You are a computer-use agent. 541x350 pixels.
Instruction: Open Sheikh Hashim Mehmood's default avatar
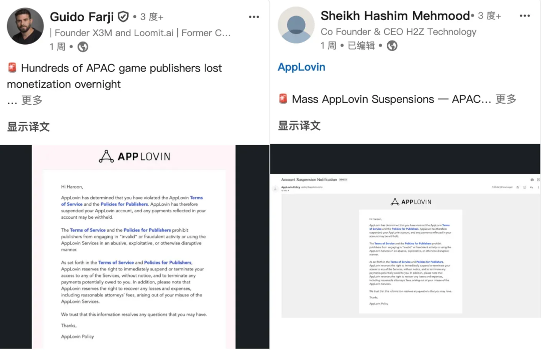tap(296, 25)
